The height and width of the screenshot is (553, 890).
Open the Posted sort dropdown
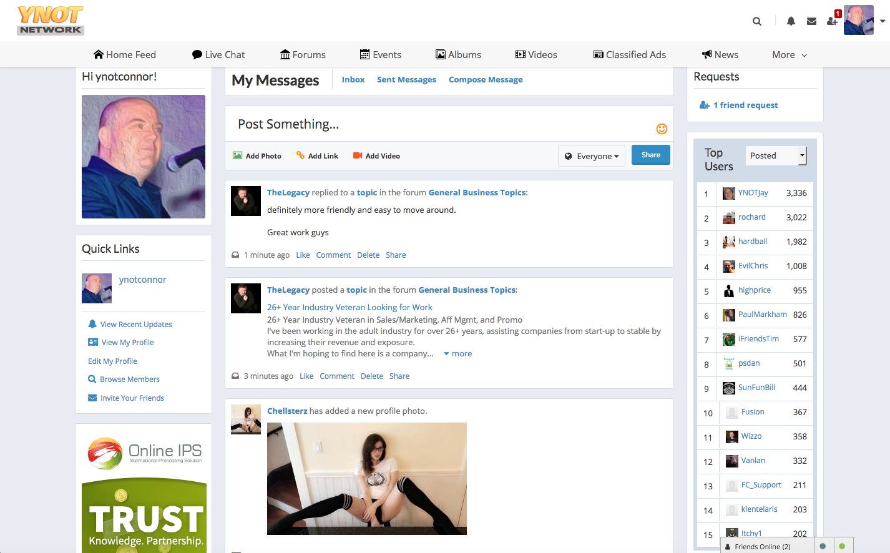point(776,155)
